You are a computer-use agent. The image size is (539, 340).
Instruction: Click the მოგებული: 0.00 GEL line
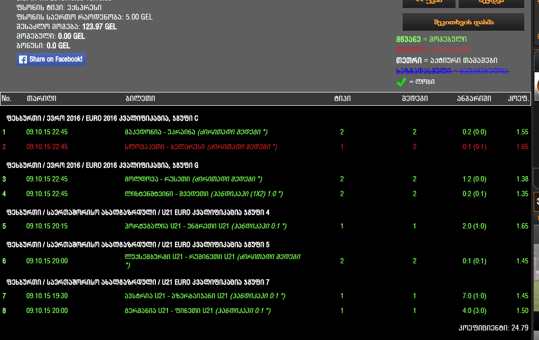[51, 36]
